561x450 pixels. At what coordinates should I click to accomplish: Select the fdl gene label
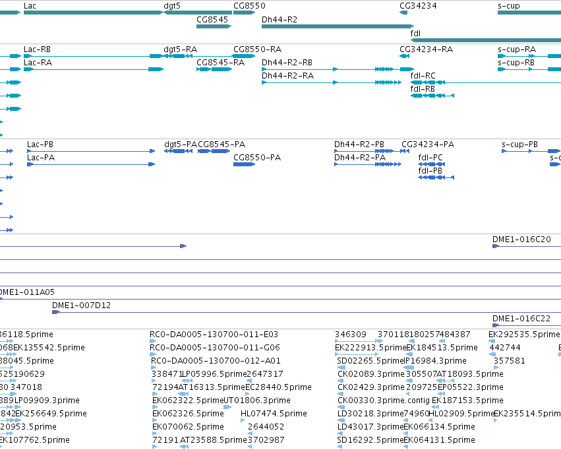(415, 33)
